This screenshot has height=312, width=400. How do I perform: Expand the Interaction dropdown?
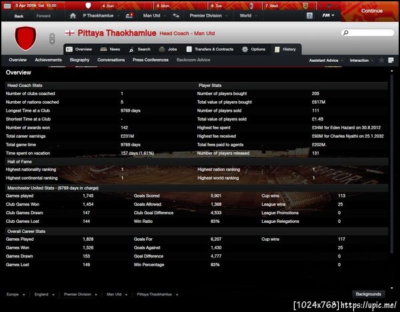click(361, 61)
